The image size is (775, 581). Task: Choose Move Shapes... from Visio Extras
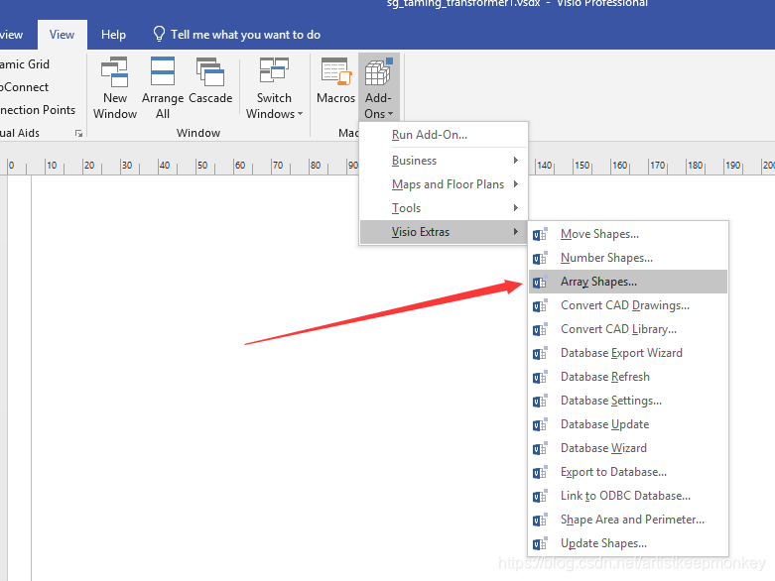coord(628,234)
